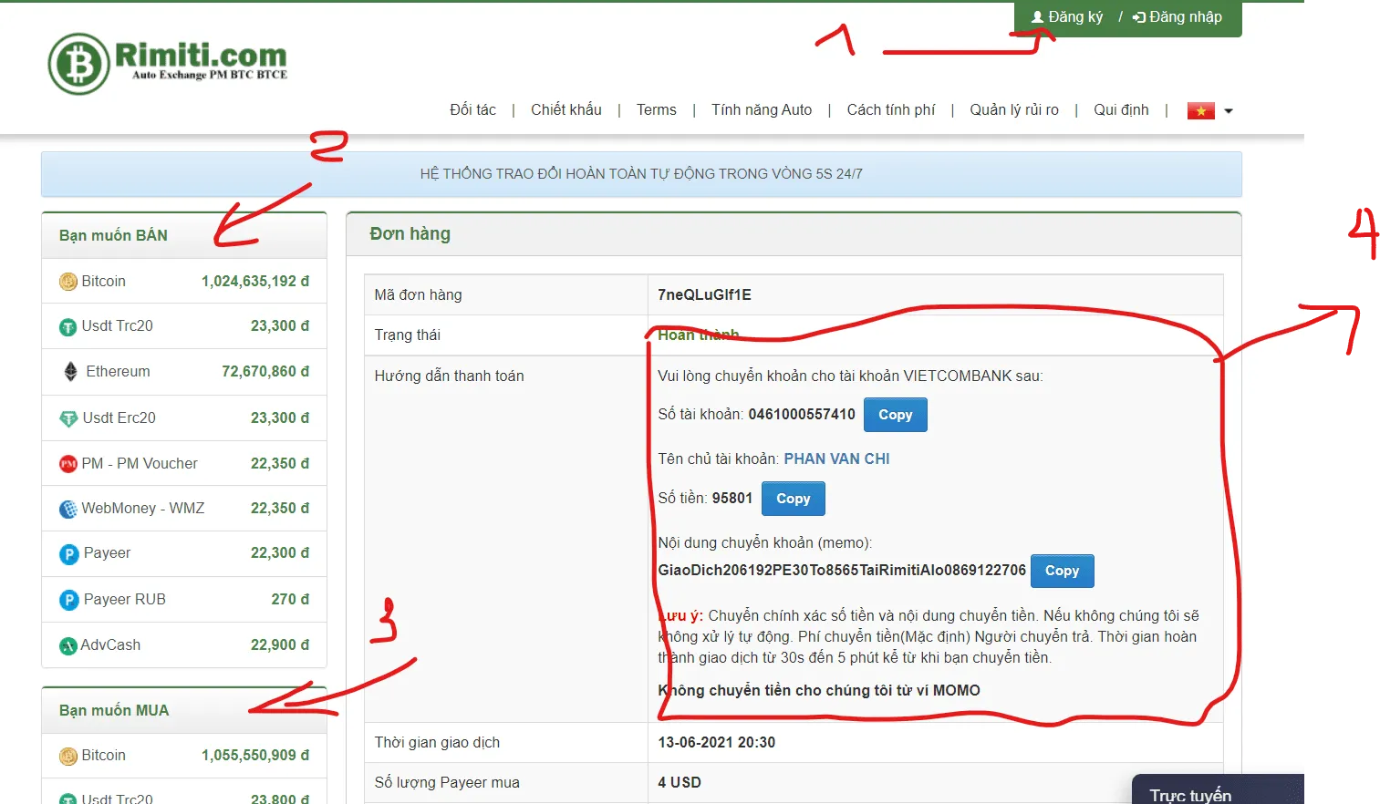Click the Bitcoin coin icon in BÁN list
Viewport: 1380px width, 804px height.
click(x=68, y=282)
